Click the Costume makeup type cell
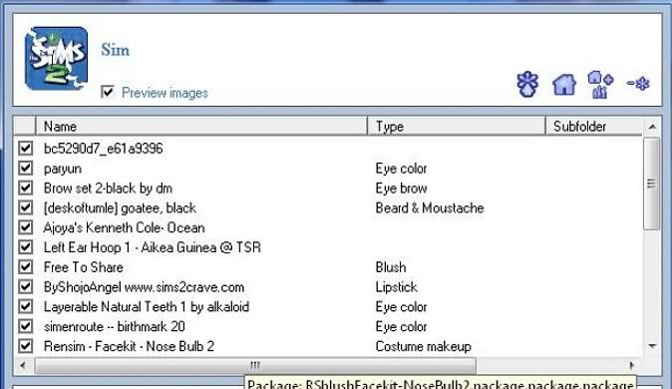The width and height of the screenshot is (672, 389). pyautogui.click(x=424, y=346)
